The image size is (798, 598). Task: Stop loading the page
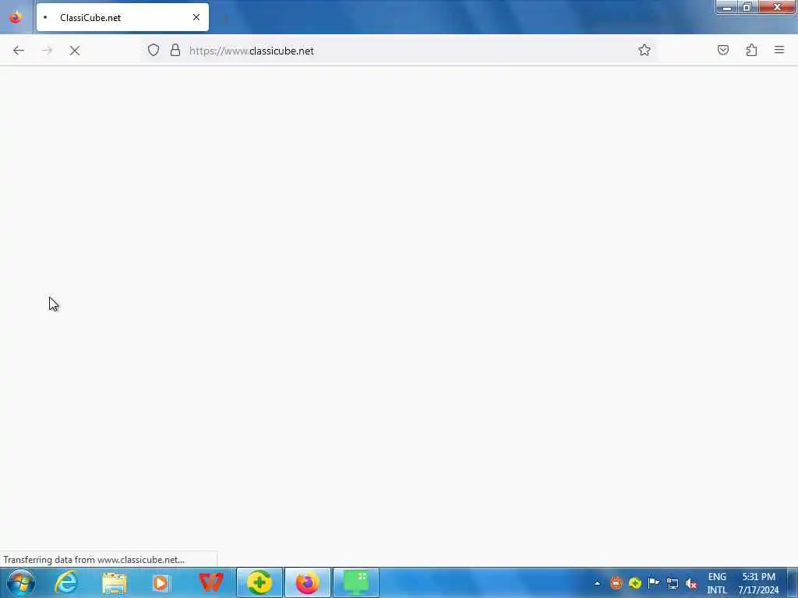point(74,51)
